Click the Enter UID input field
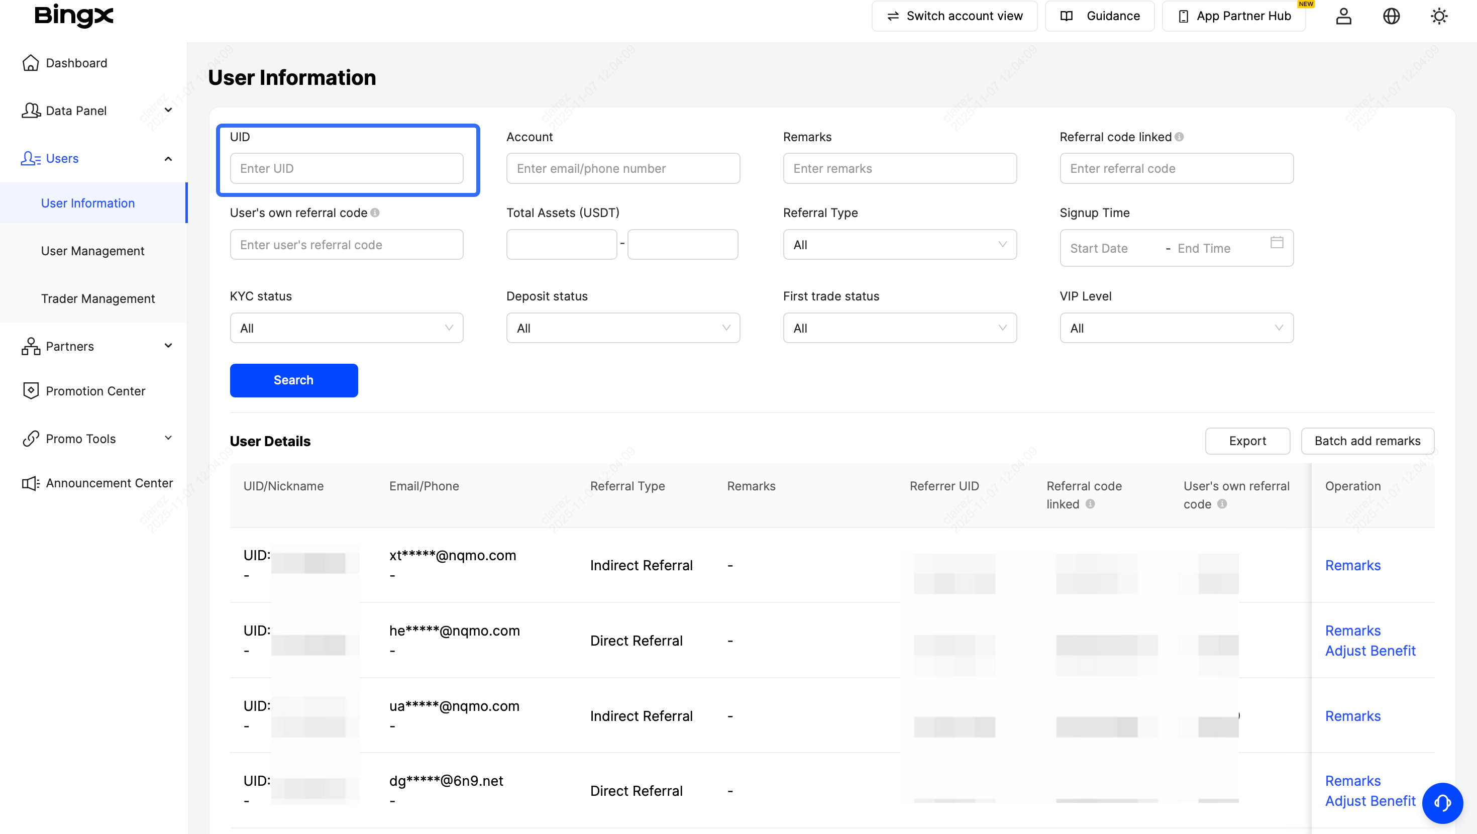 [346, 169]
